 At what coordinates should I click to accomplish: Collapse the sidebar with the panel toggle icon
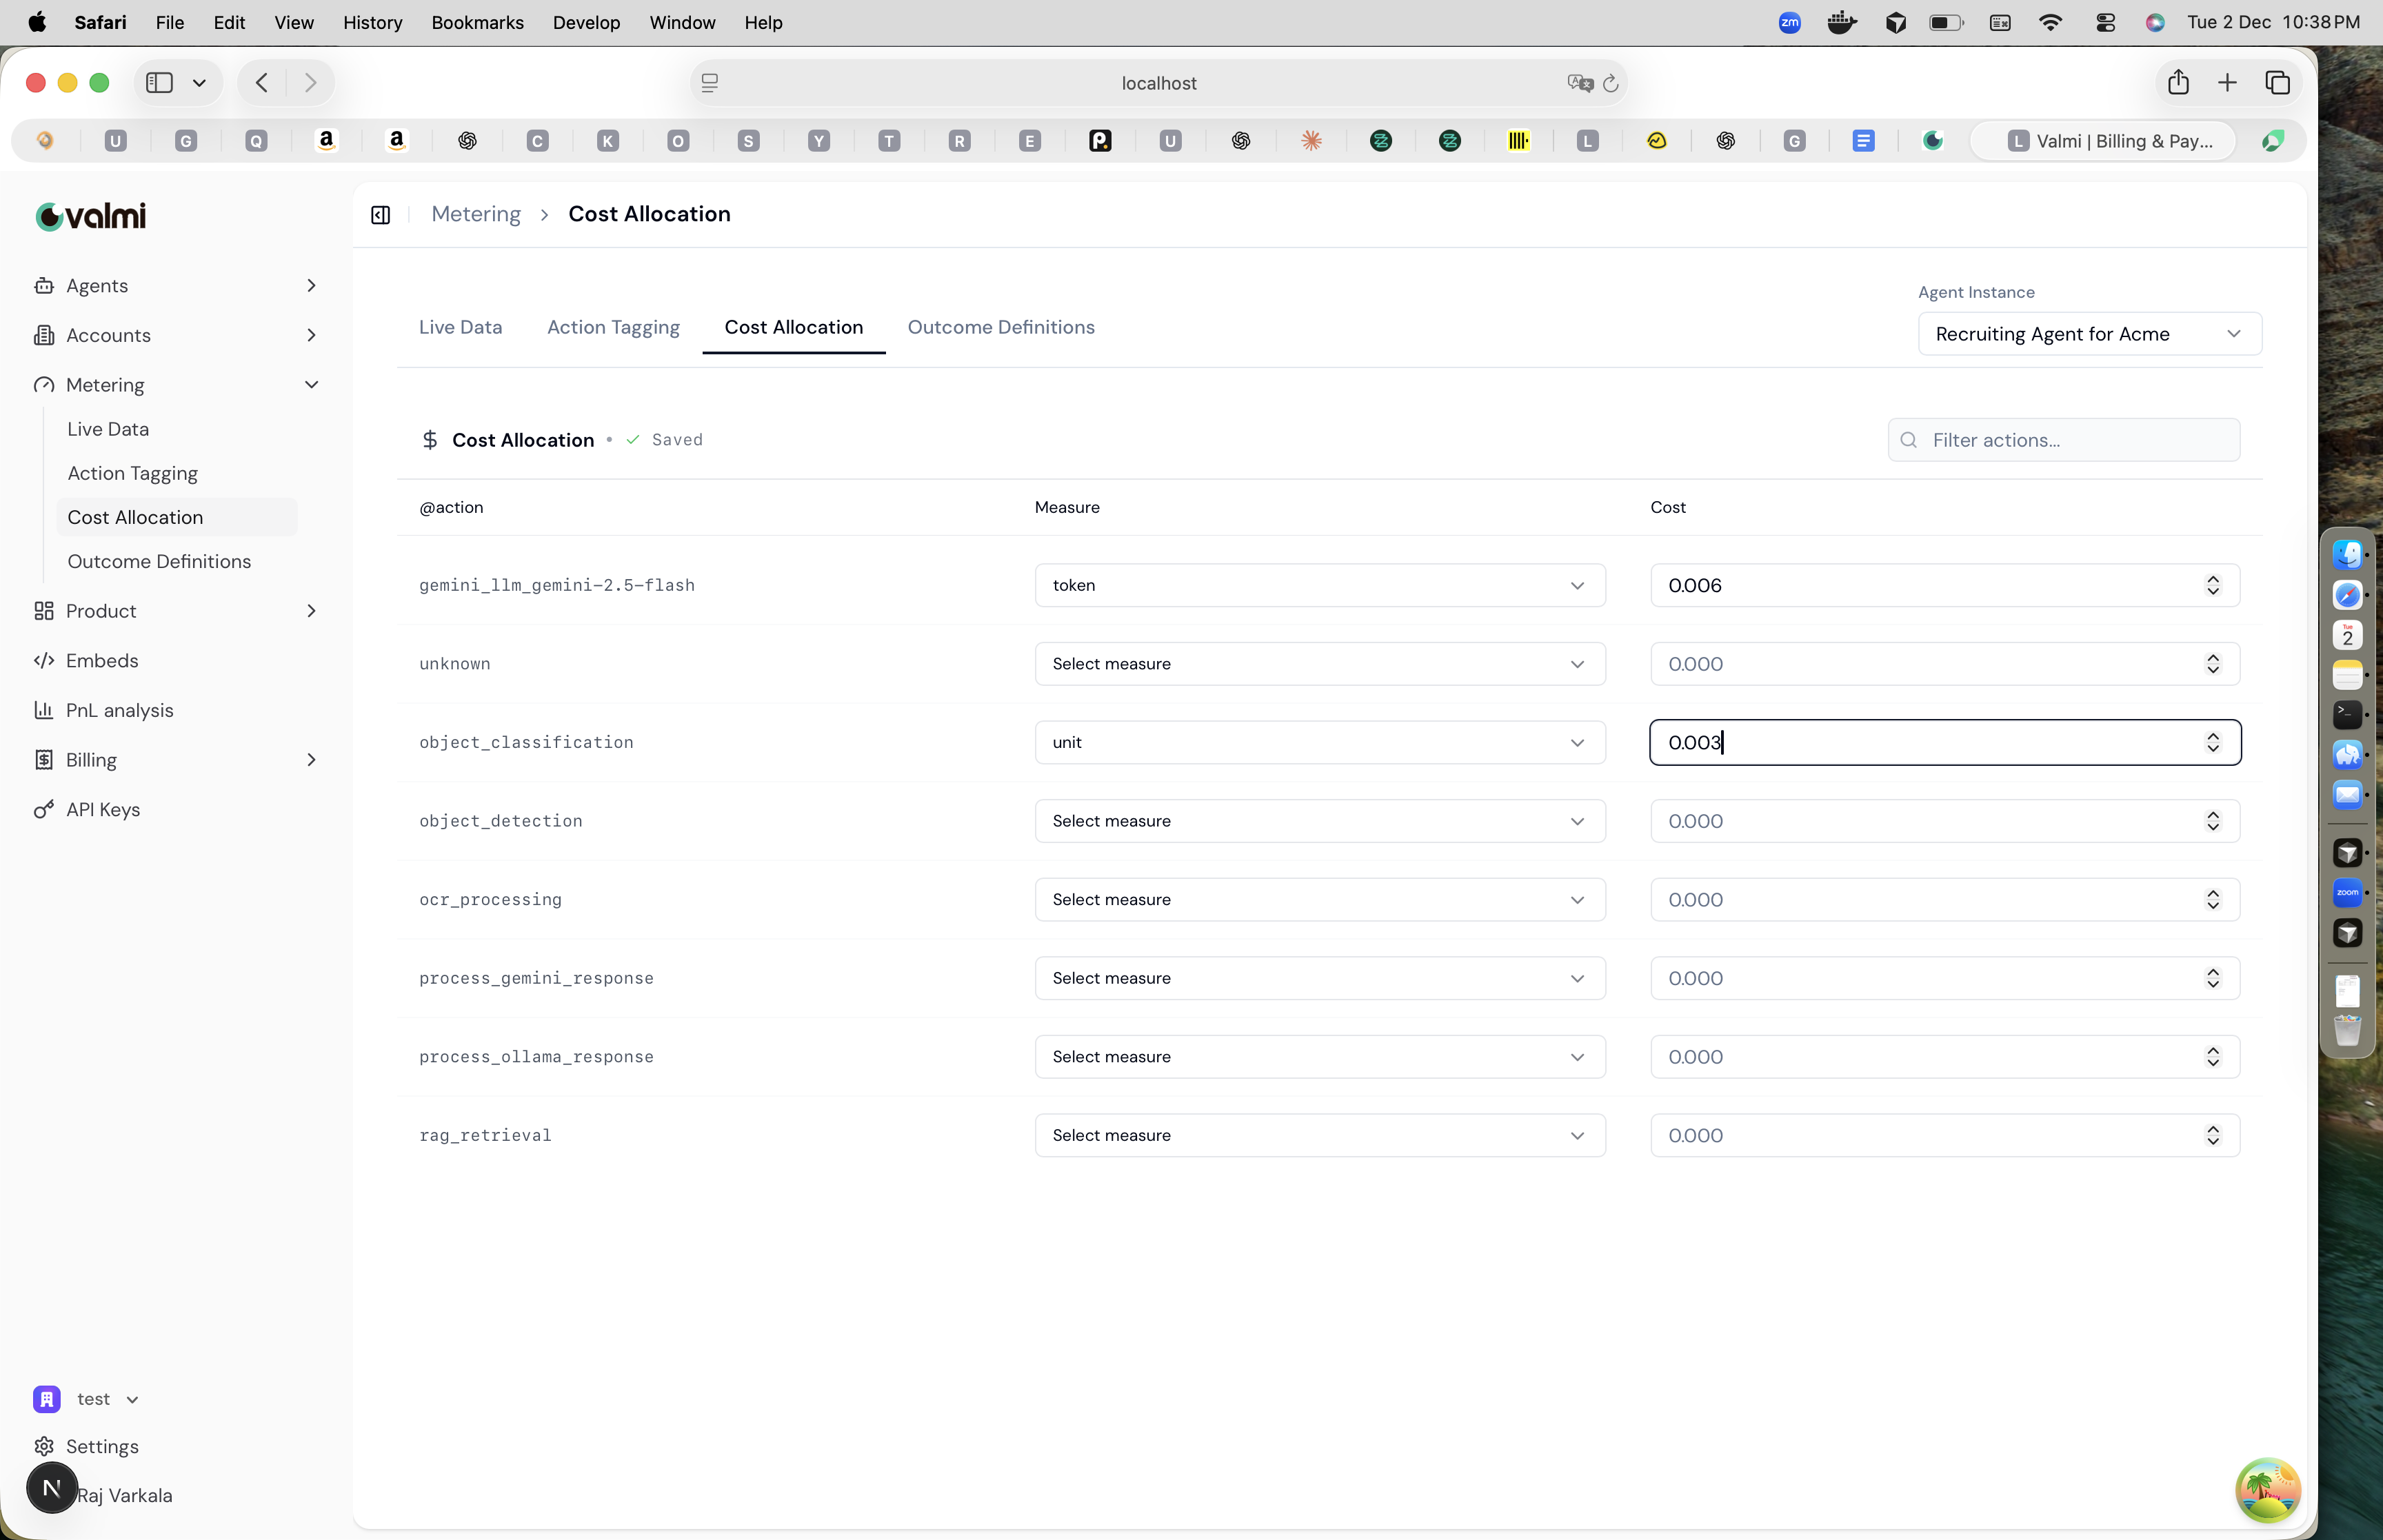[380, 214]
